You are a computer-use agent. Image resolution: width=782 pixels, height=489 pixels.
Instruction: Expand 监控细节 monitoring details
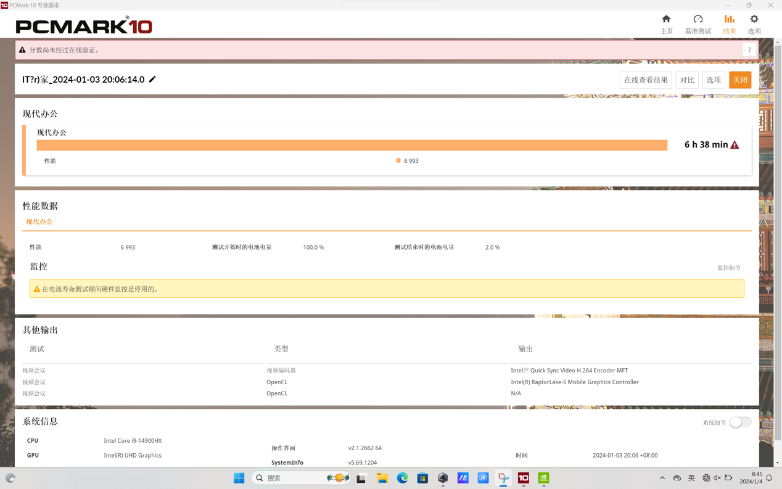click(x=728, y=268)
